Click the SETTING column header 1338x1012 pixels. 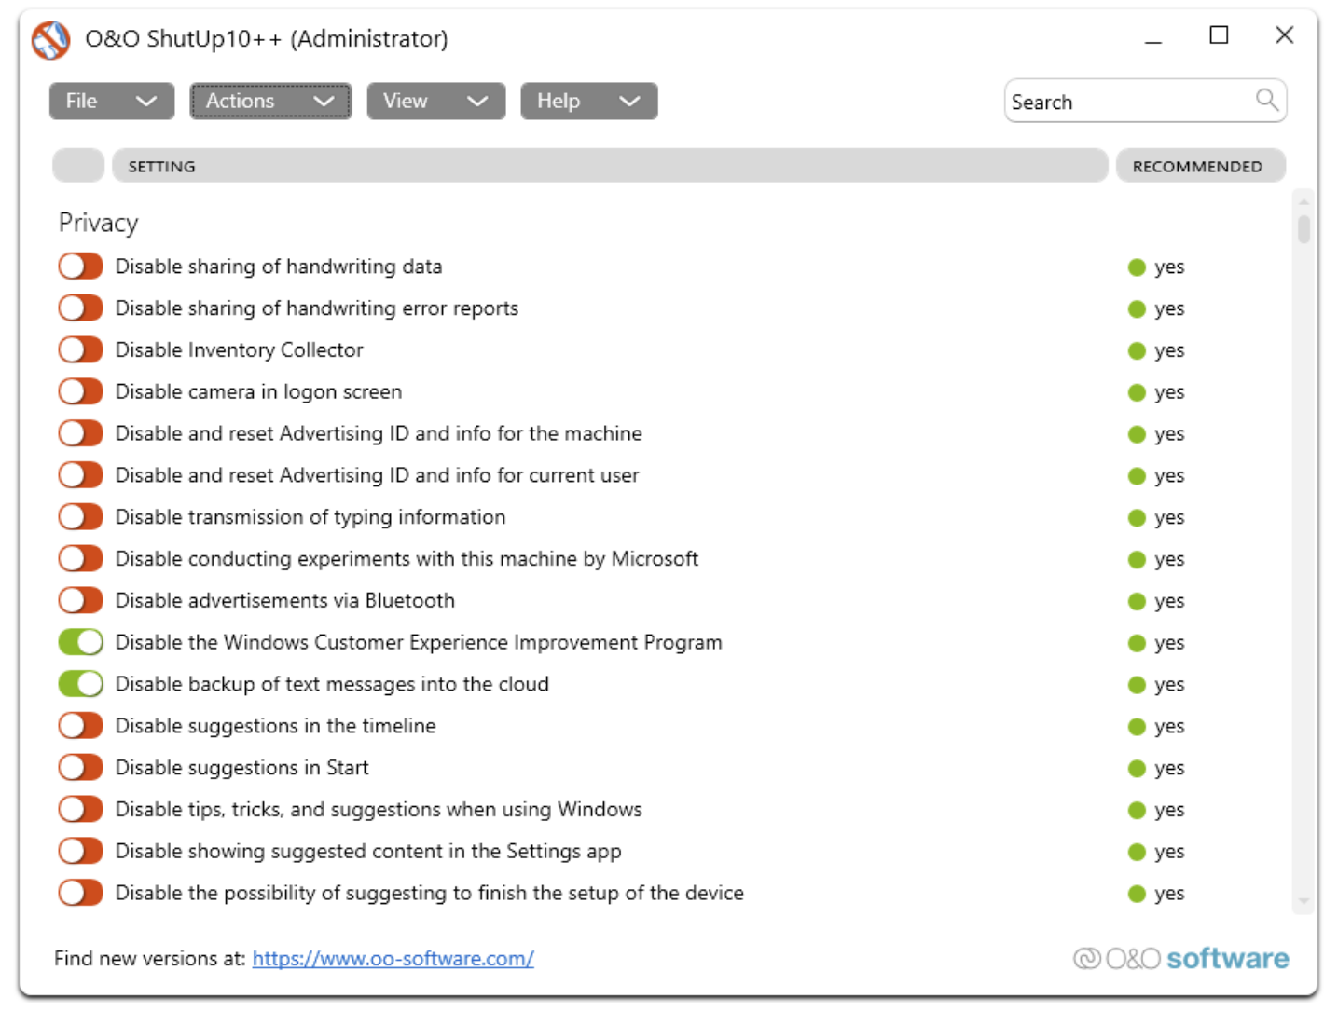pos(610,166)
